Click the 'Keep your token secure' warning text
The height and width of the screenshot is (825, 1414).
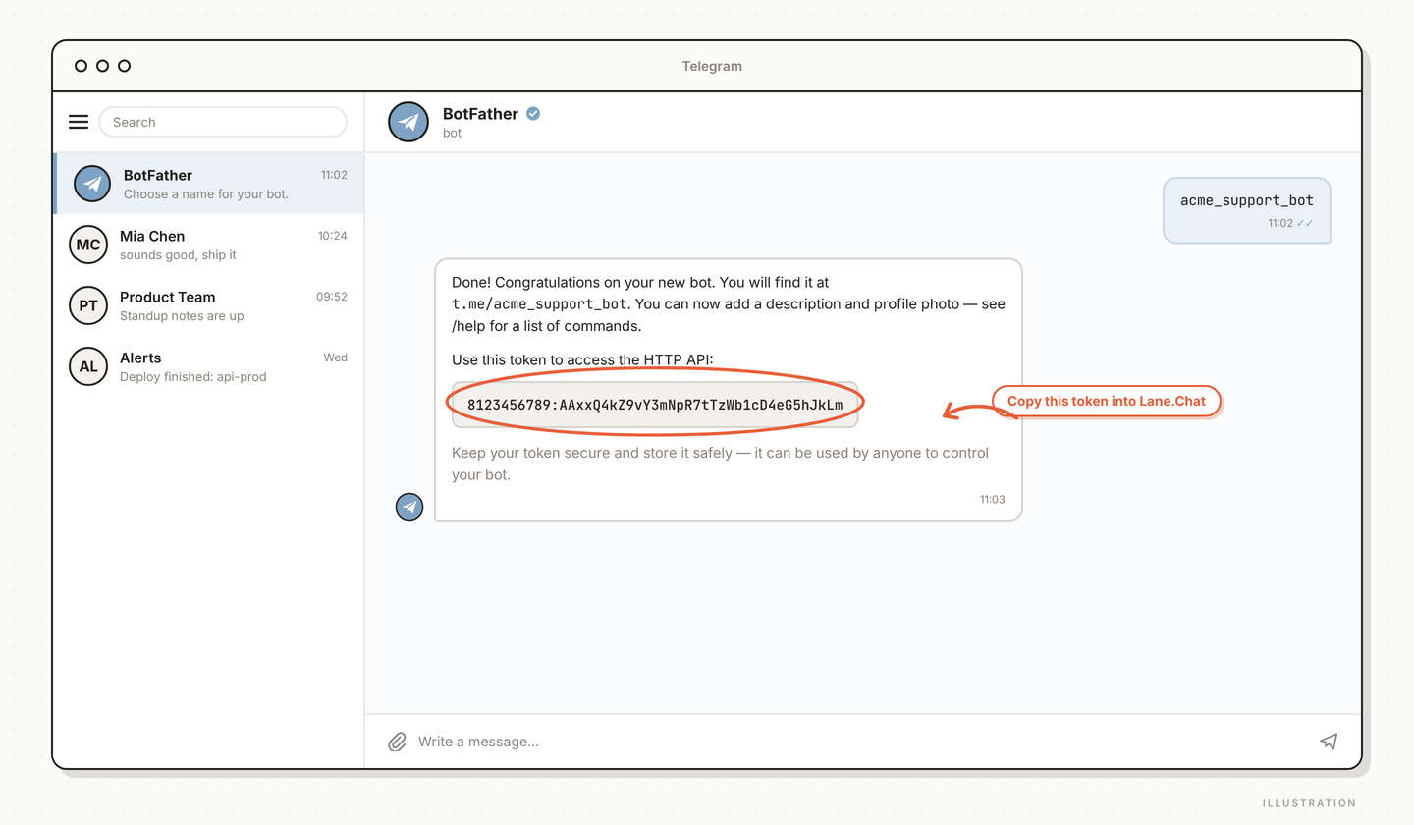[x=720, y=464]
